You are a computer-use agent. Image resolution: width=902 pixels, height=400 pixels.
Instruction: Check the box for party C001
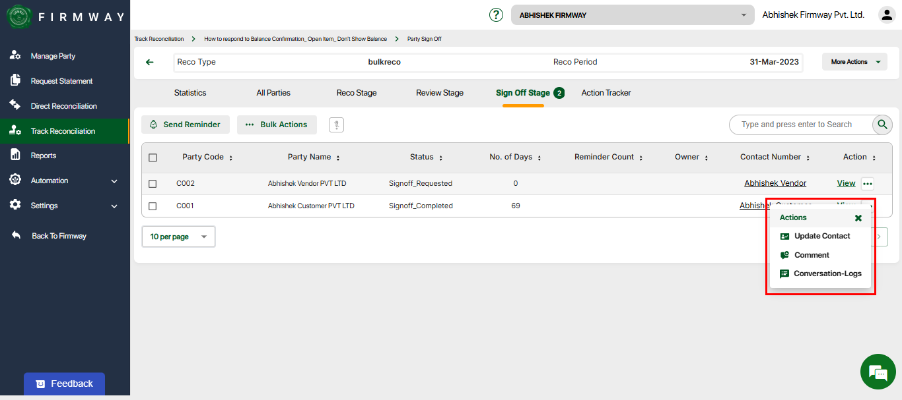153,206
